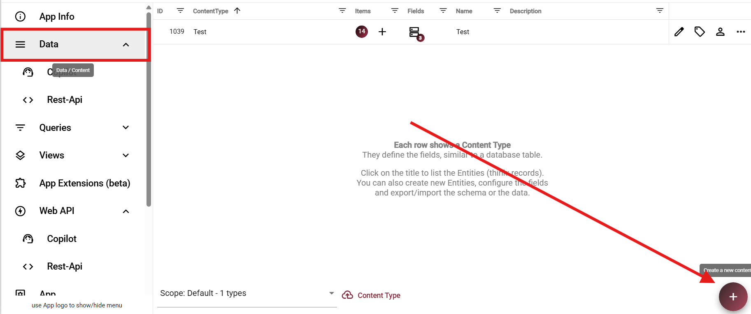Image resolution: width=751 pixels, height=314 pixels.
Task: Click the pencil edit icon for Test row
Action: (679, 32)
